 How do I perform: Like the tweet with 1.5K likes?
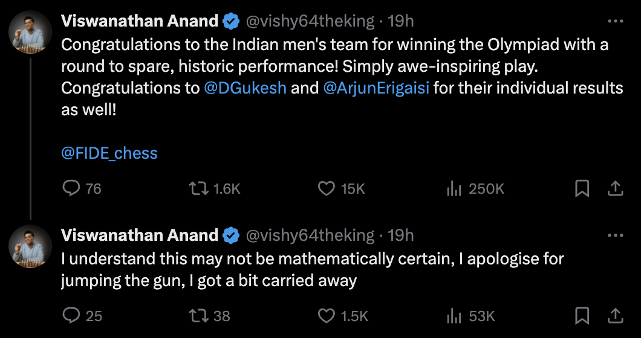point(327,315)
